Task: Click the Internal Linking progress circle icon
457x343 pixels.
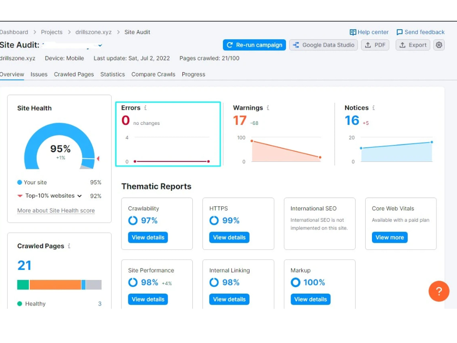Action: [x=214, y=282]
